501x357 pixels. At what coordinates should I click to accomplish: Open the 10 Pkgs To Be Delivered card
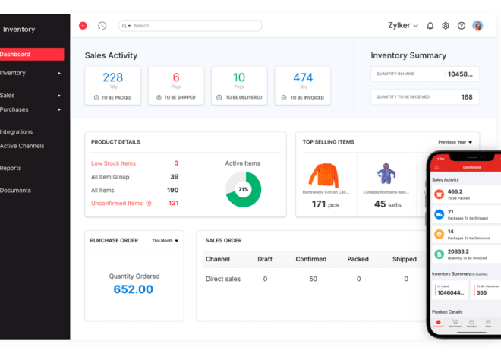[239, 86]
